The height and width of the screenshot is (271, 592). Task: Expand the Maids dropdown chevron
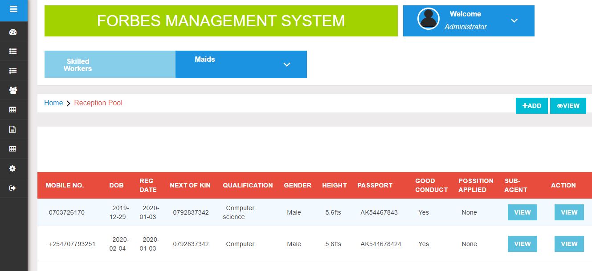click(287, 64)
